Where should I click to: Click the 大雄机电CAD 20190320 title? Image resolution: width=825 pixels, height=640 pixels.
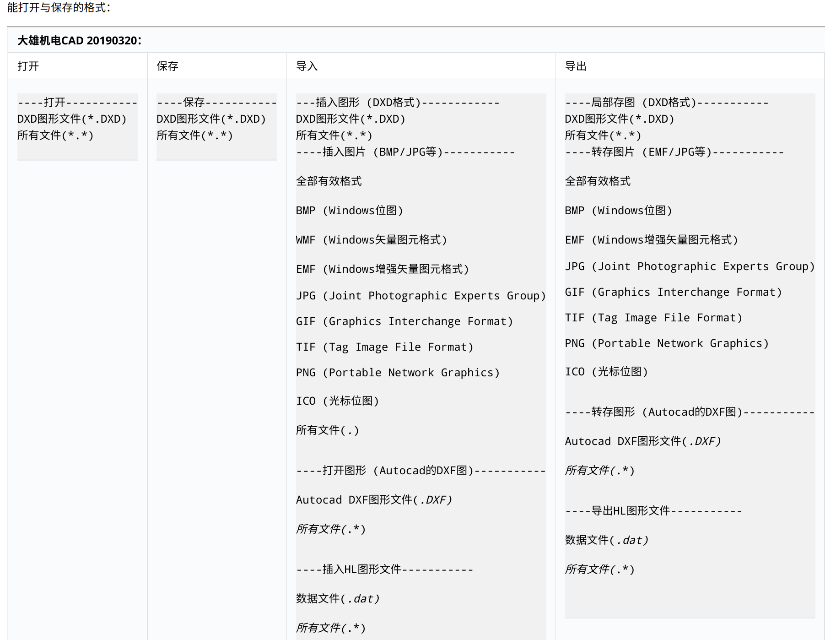(x=78, y=40)
